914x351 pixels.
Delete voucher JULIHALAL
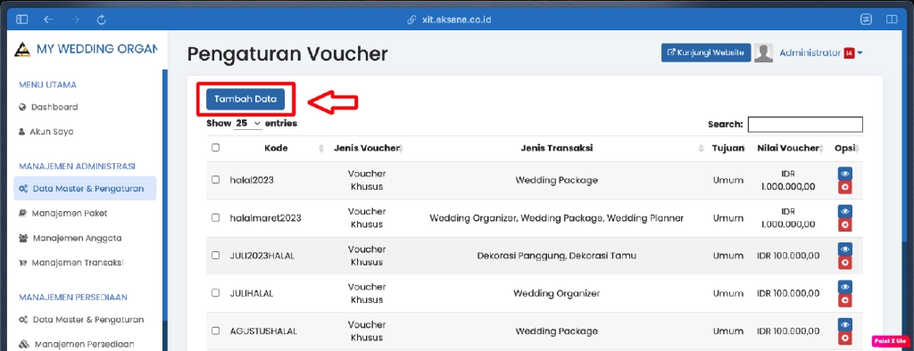point(844,300)
